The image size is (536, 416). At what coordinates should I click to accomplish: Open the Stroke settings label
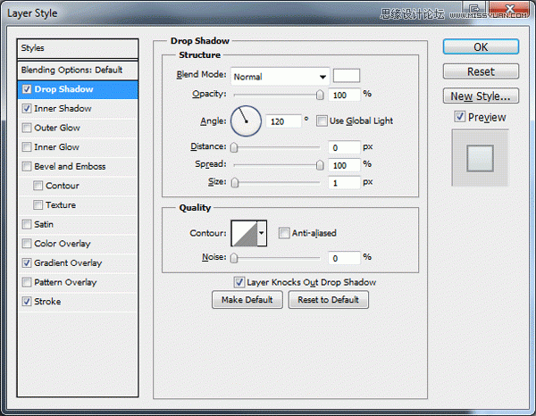point(47,301)
